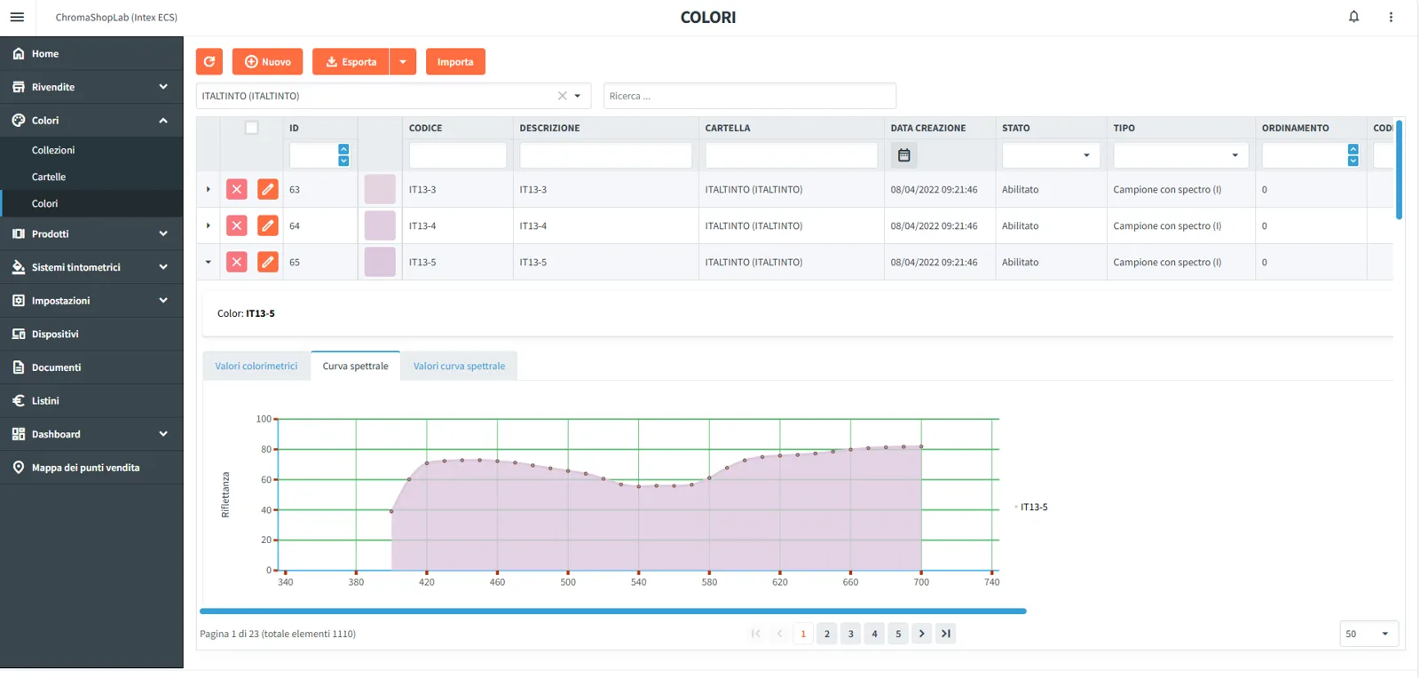
Task: Open the vertical three-dots options menu
Action: coord(1391,17)
